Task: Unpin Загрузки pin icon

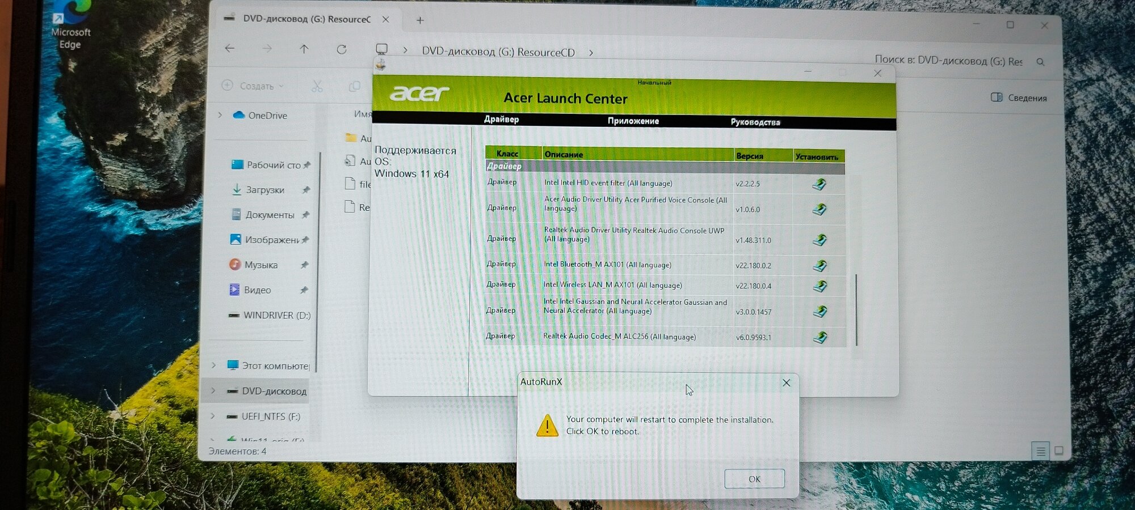Action: 306,190
